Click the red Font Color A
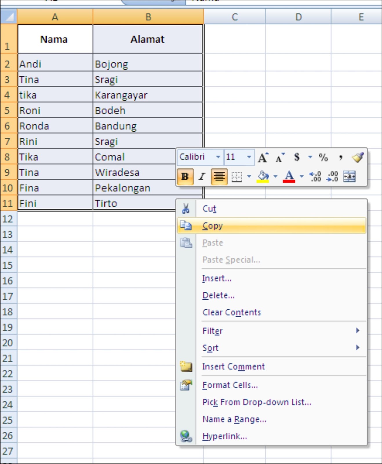The height and width of the screenshot is (464, 382). pos(289,176)
